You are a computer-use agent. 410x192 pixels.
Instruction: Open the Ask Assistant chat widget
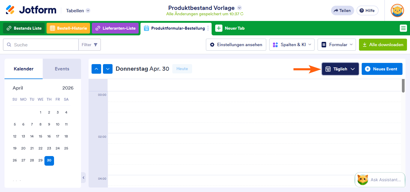click(x=380, y=180)
